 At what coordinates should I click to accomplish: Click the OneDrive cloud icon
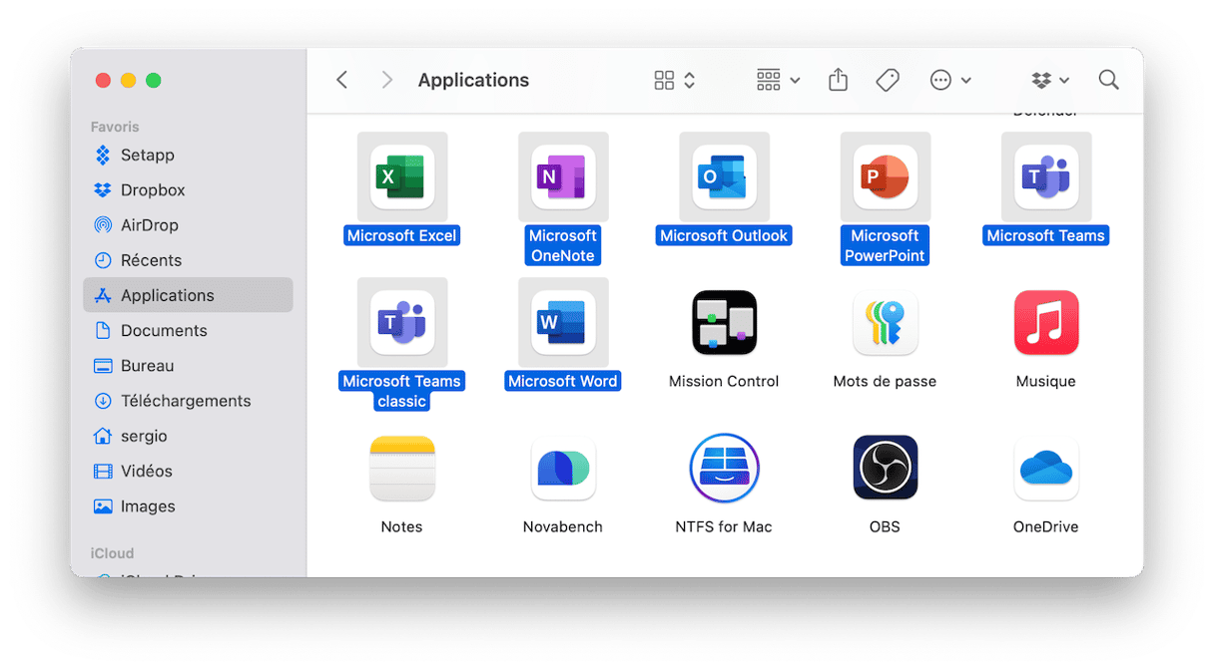(x=1046, y=469)
